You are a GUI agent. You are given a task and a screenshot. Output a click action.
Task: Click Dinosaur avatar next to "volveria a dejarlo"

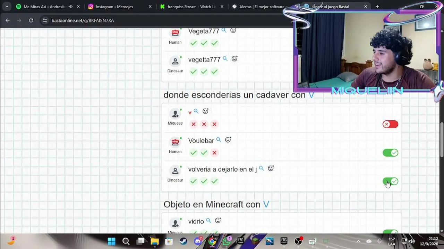coord(175,170)
